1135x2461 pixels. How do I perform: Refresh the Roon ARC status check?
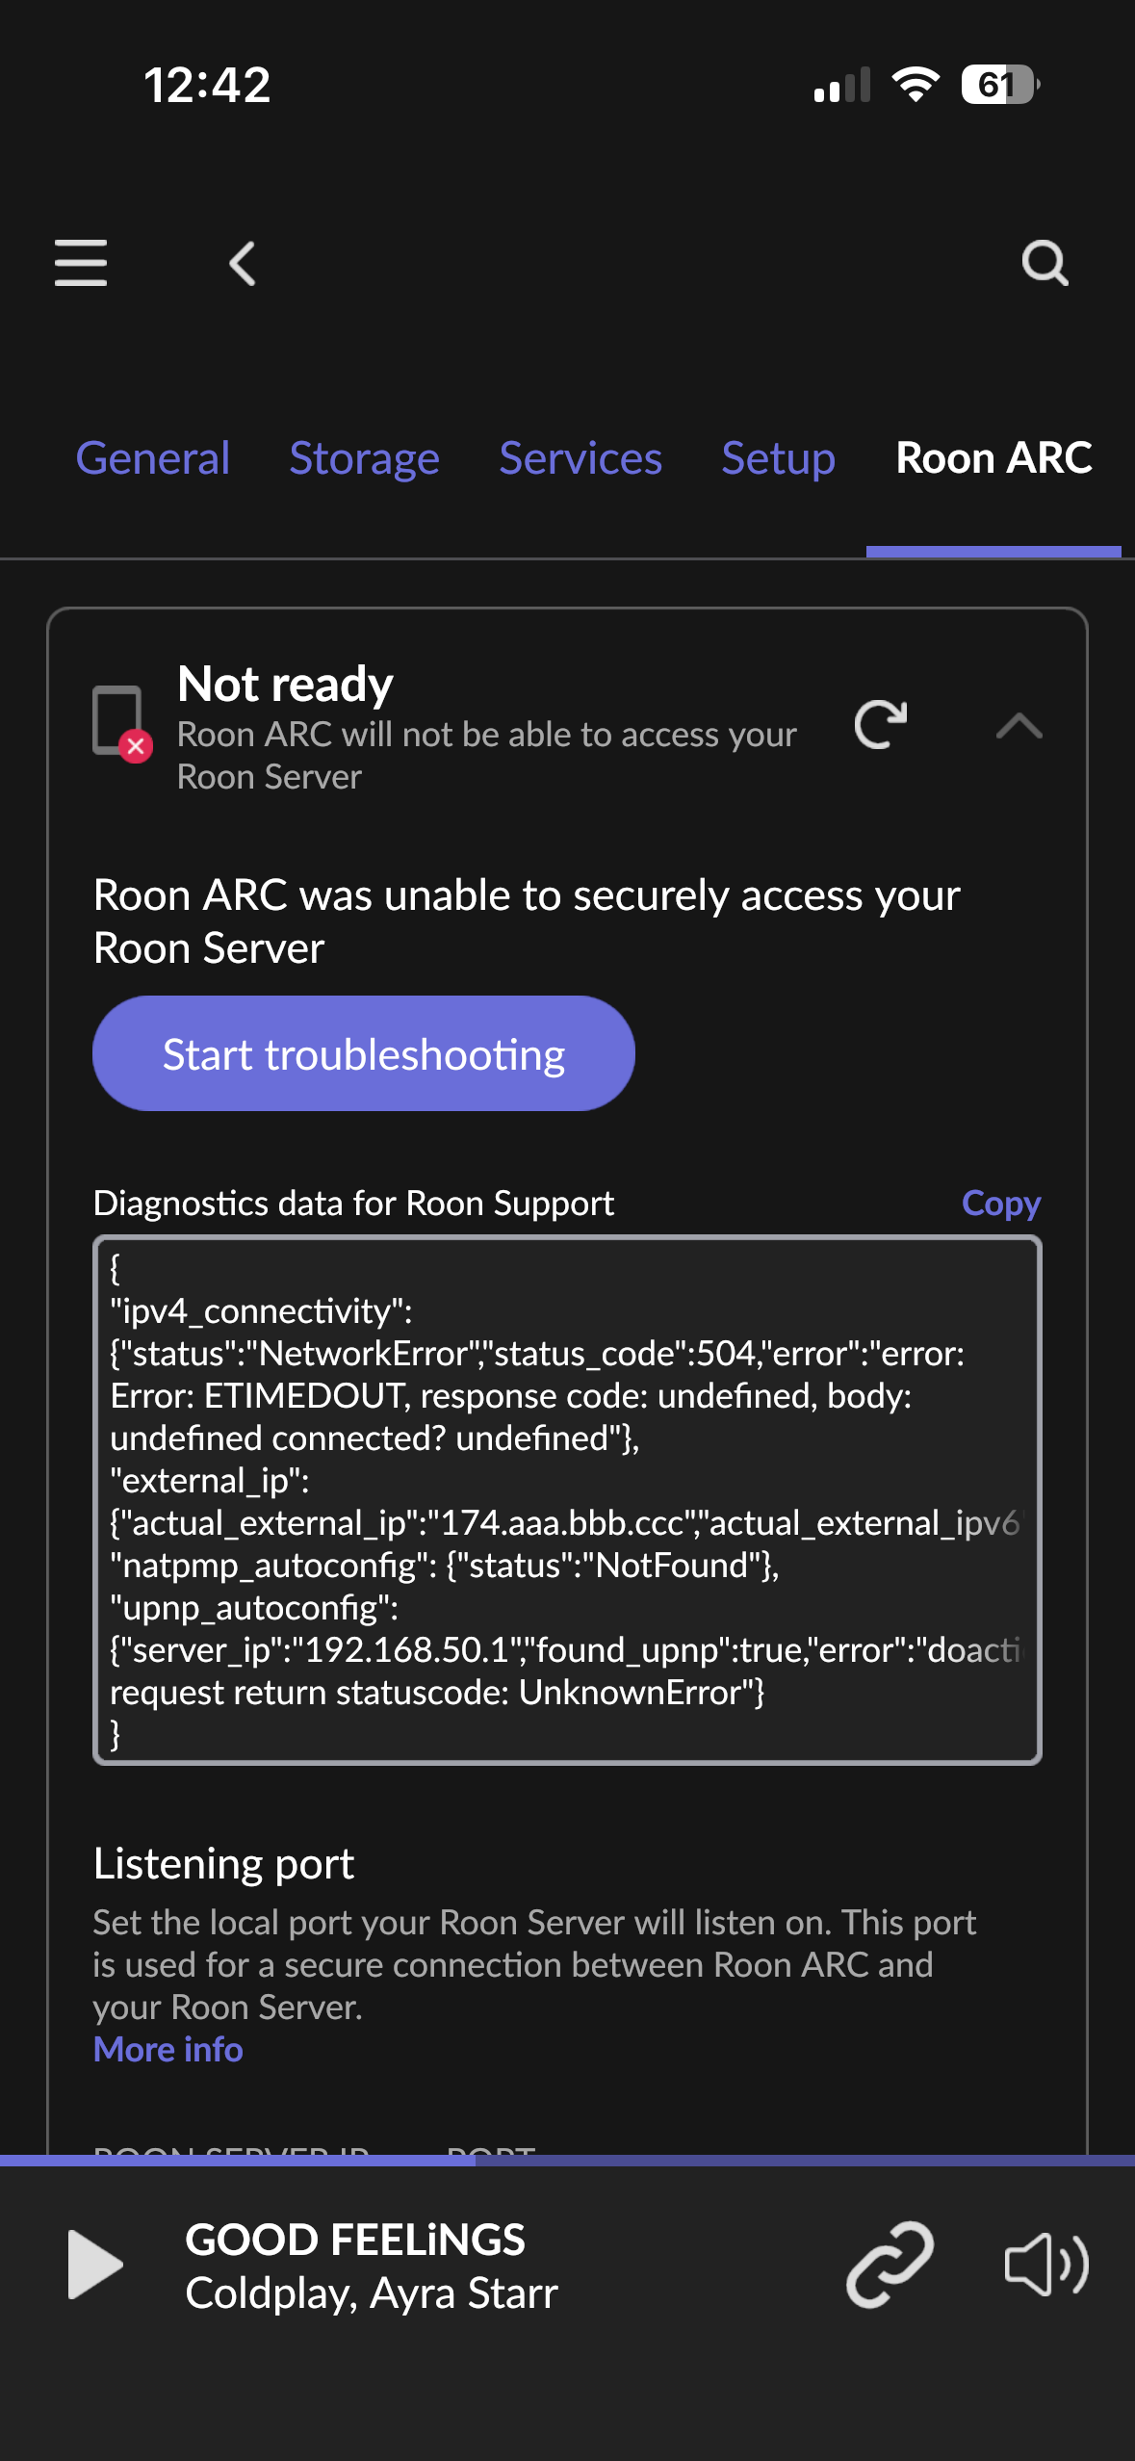[x=881, y=725]
